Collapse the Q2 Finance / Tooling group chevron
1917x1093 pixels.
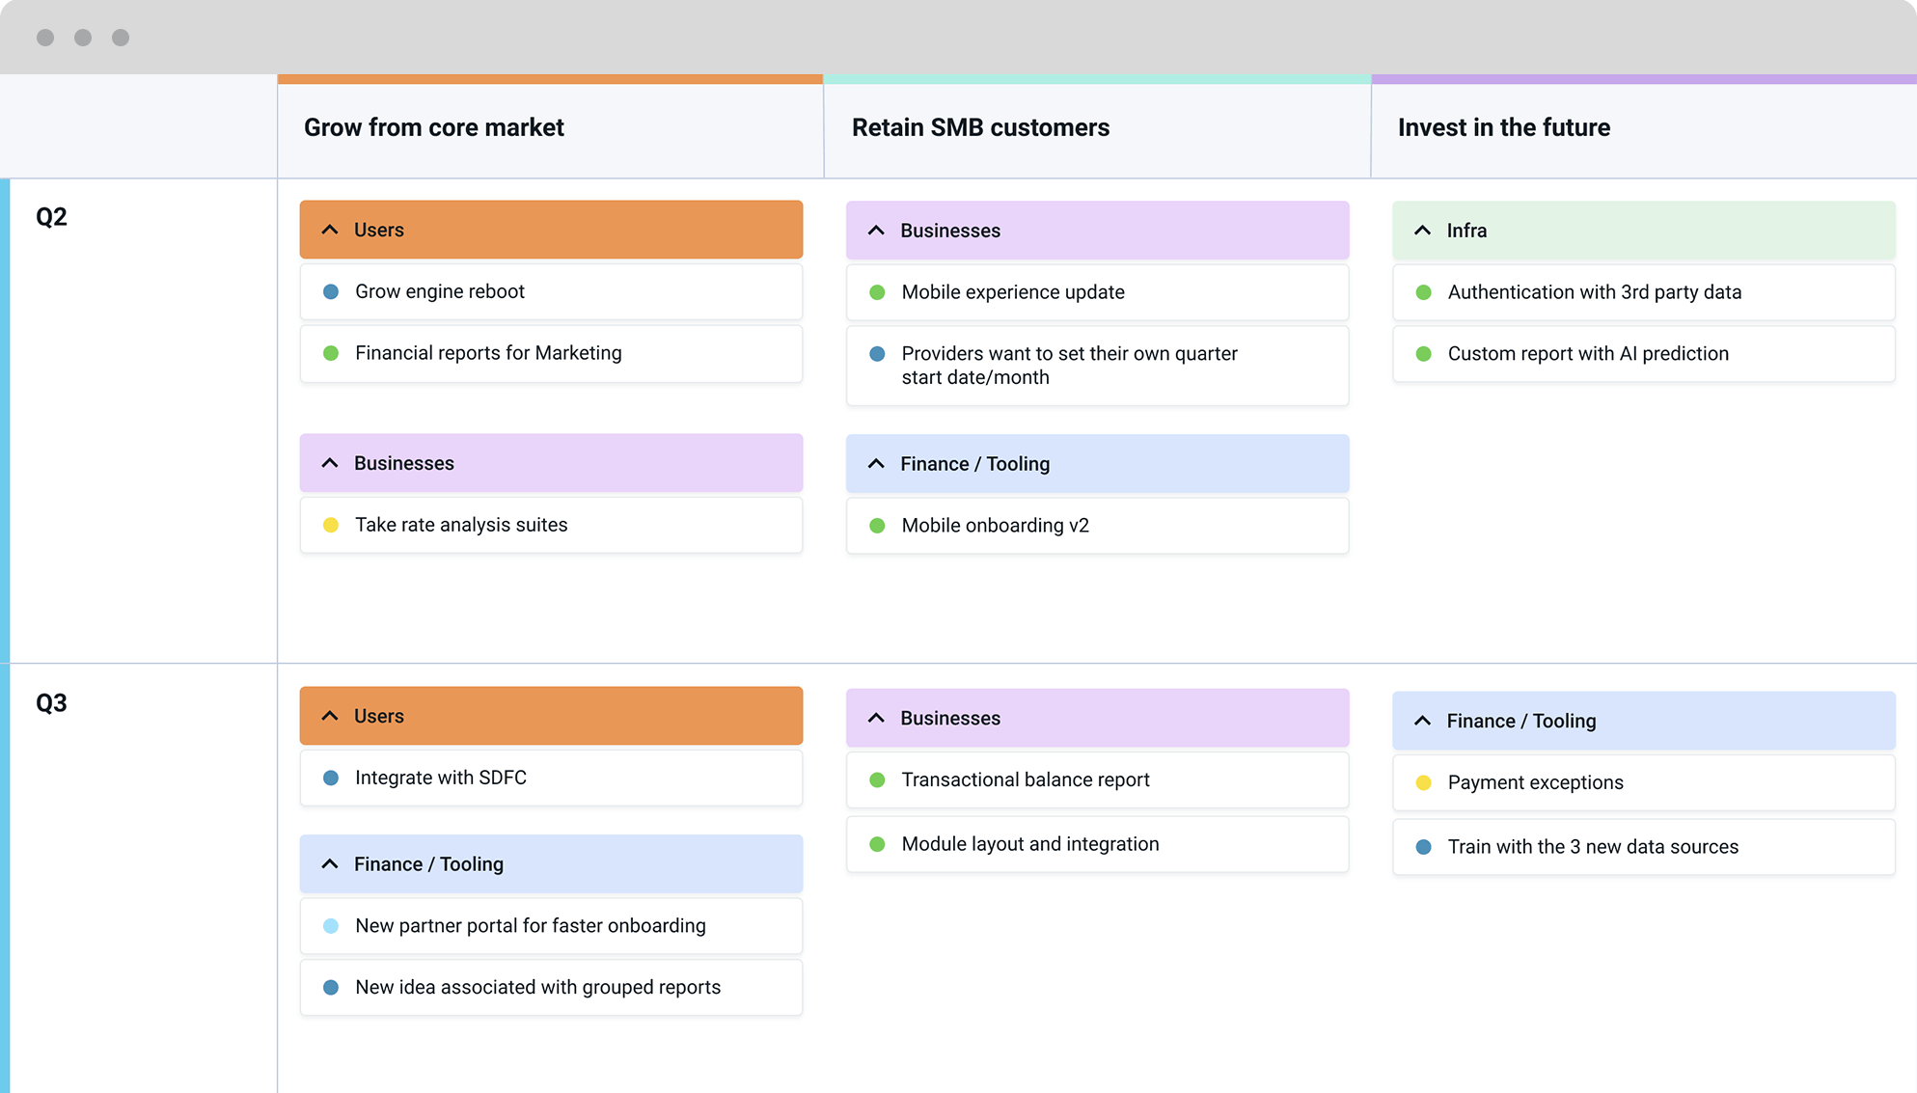tap(876, 464)
